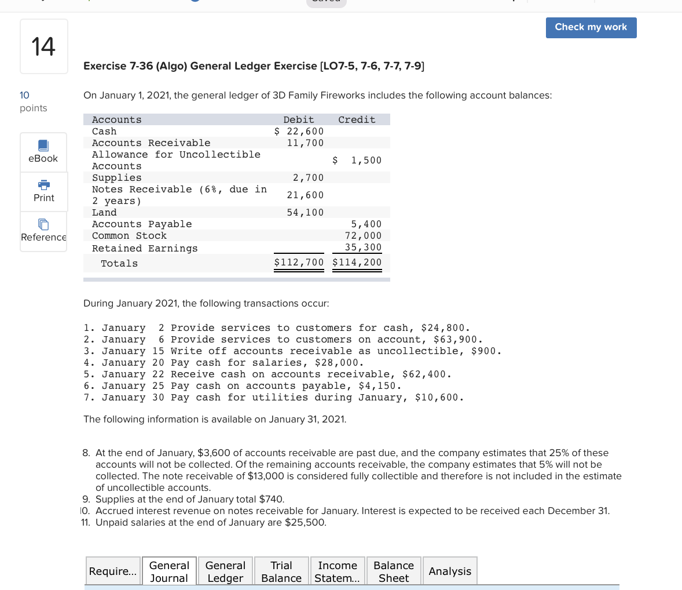This screenshot has height=590, width=682.
Task: Open the Analysis tab
Action: click(450, 571)
